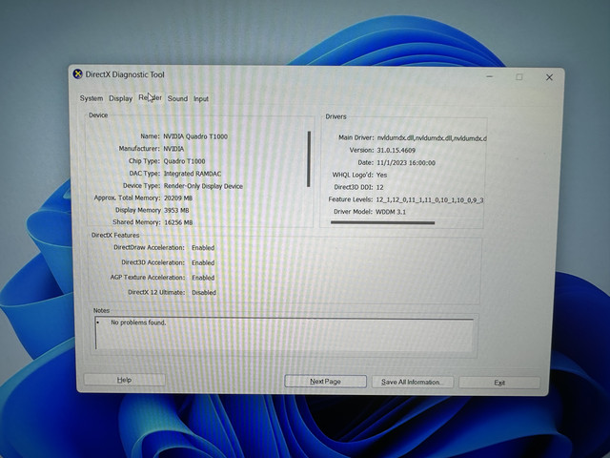Close the DirectX Diagnostic Tool window

tap(549, 77)
